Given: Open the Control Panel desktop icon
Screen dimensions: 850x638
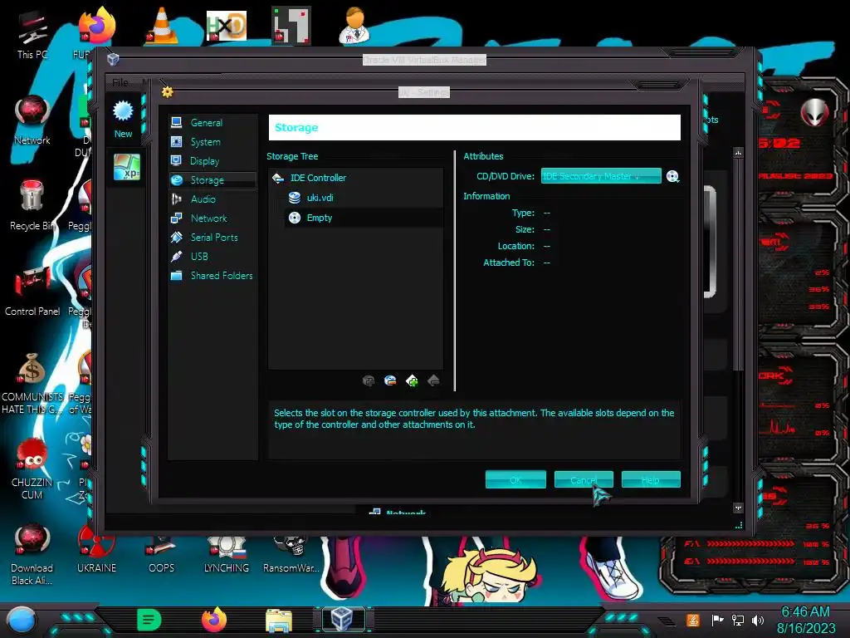Looking at the screenshot, I should click(32, 292).
